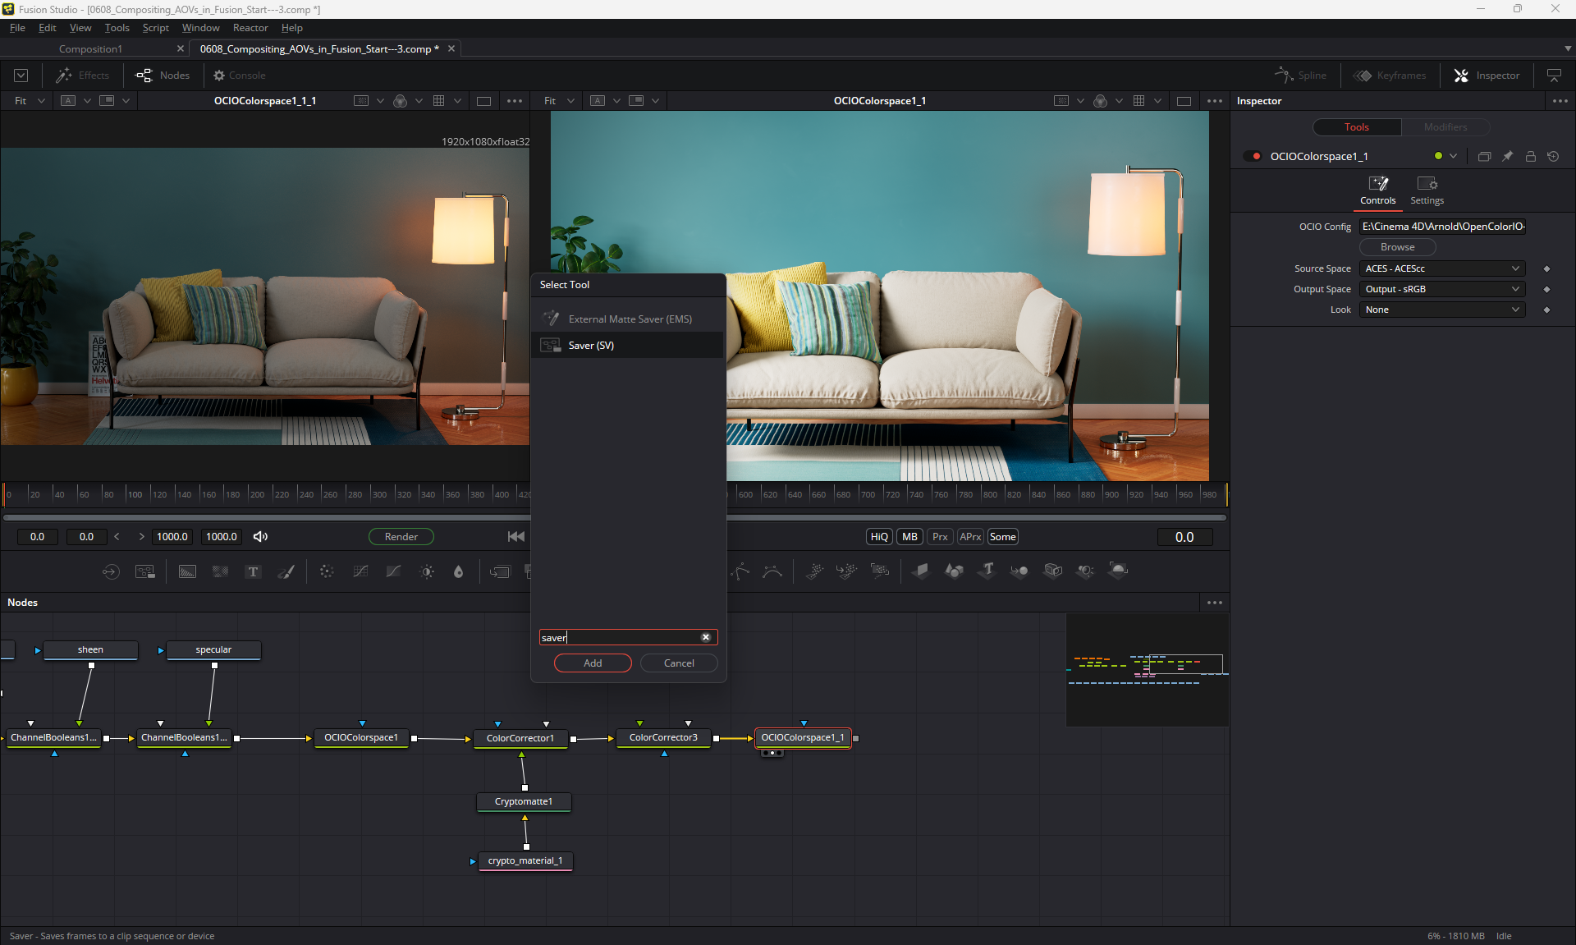This screenshot has width=1576, height=945.
Task: Click the Saver tool icon in toolbar
Action: [x=145, y=571]
